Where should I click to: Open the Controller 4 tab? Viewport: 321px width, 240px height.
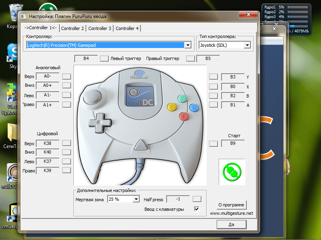(x=127, y=28)
